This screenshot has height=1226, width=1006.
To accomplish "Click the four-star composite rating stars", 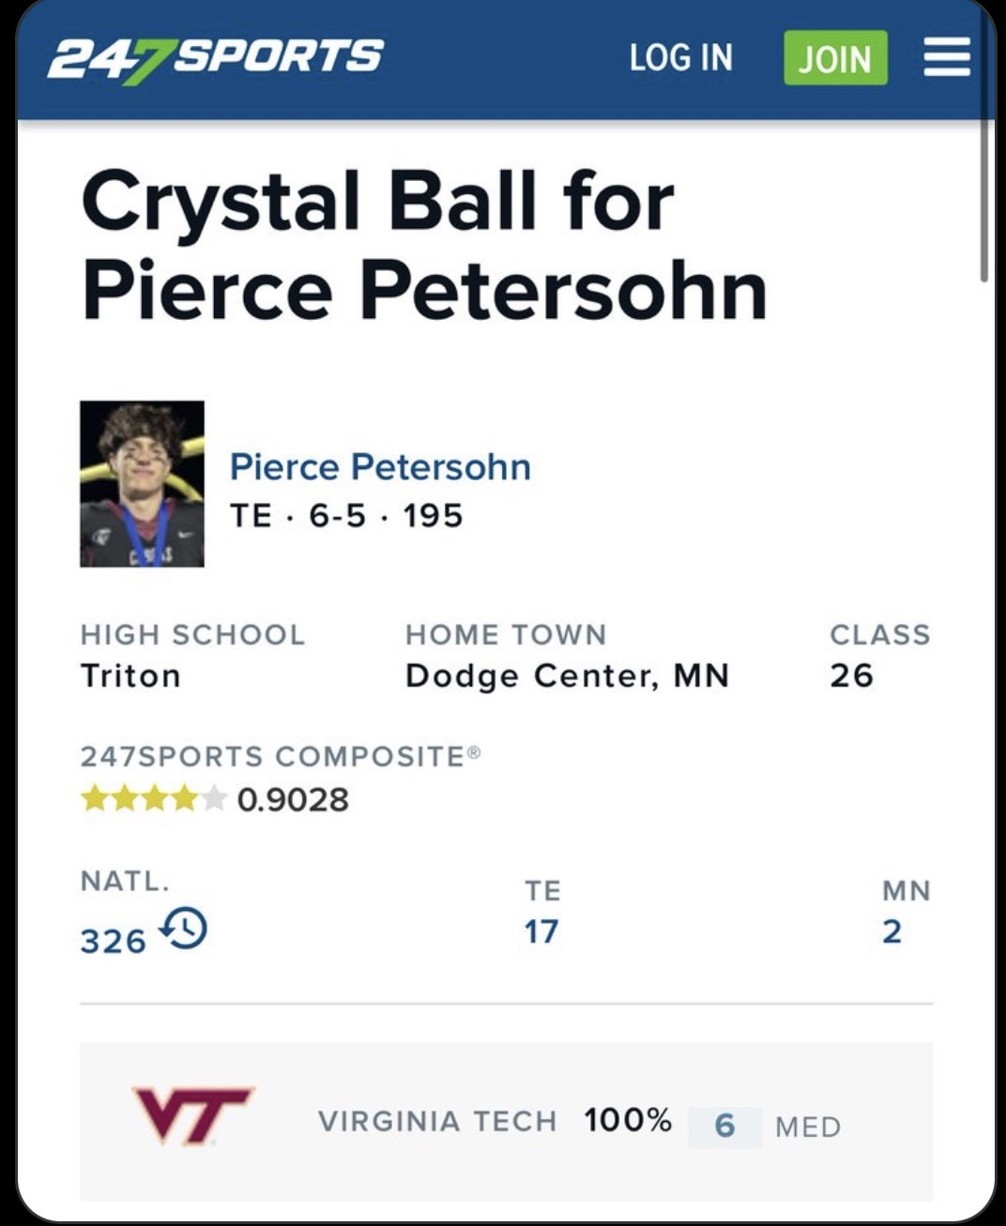I will click(153, 799).
